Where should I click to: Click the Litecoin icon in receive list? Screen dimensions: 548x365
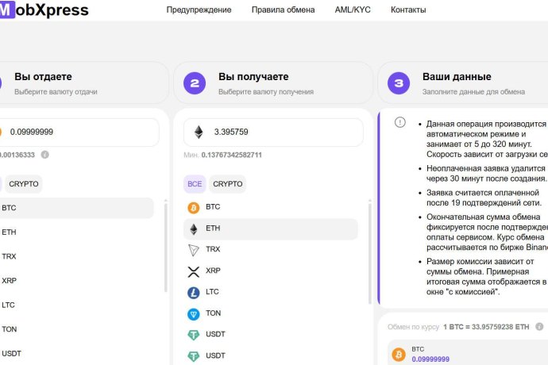pos(193,293)
